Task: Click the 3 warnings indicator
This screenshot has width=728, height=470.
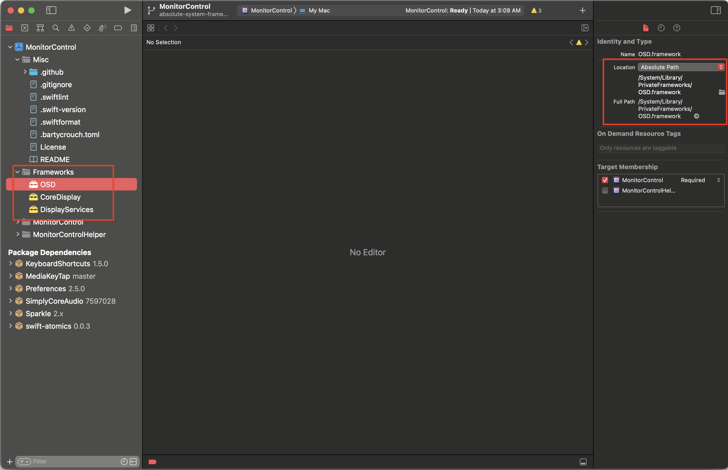Action: click(536, 11)
